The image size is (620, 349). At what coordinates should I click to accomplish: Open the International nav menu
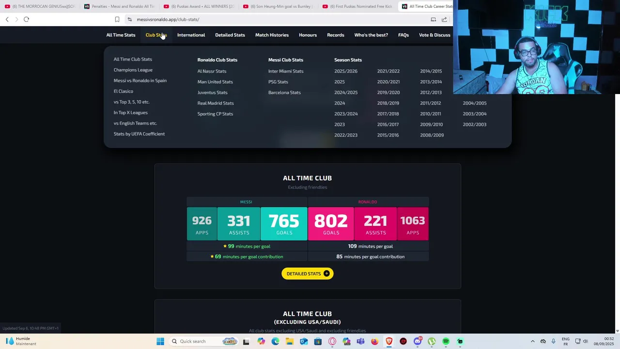tap(191, 35)
